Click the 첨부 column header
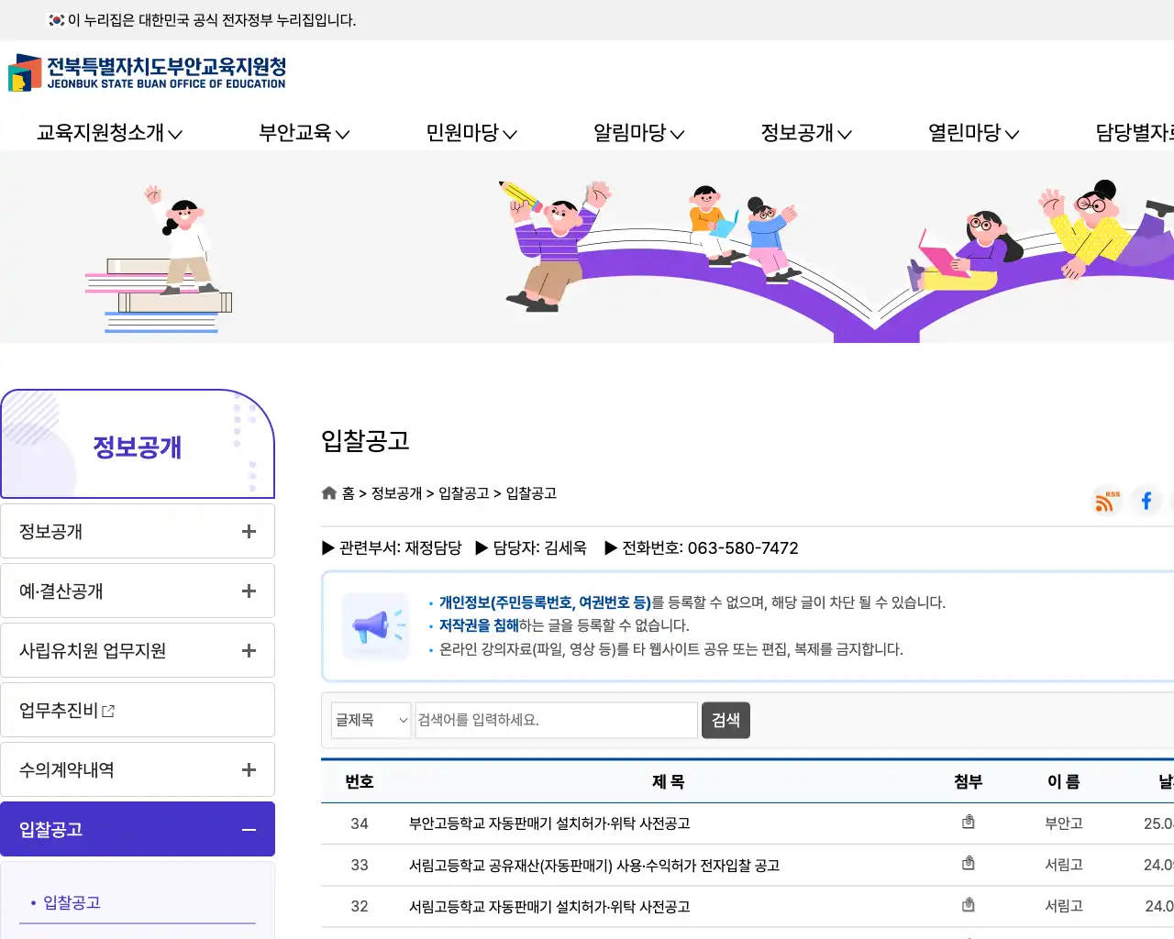 tap(968, 781)
